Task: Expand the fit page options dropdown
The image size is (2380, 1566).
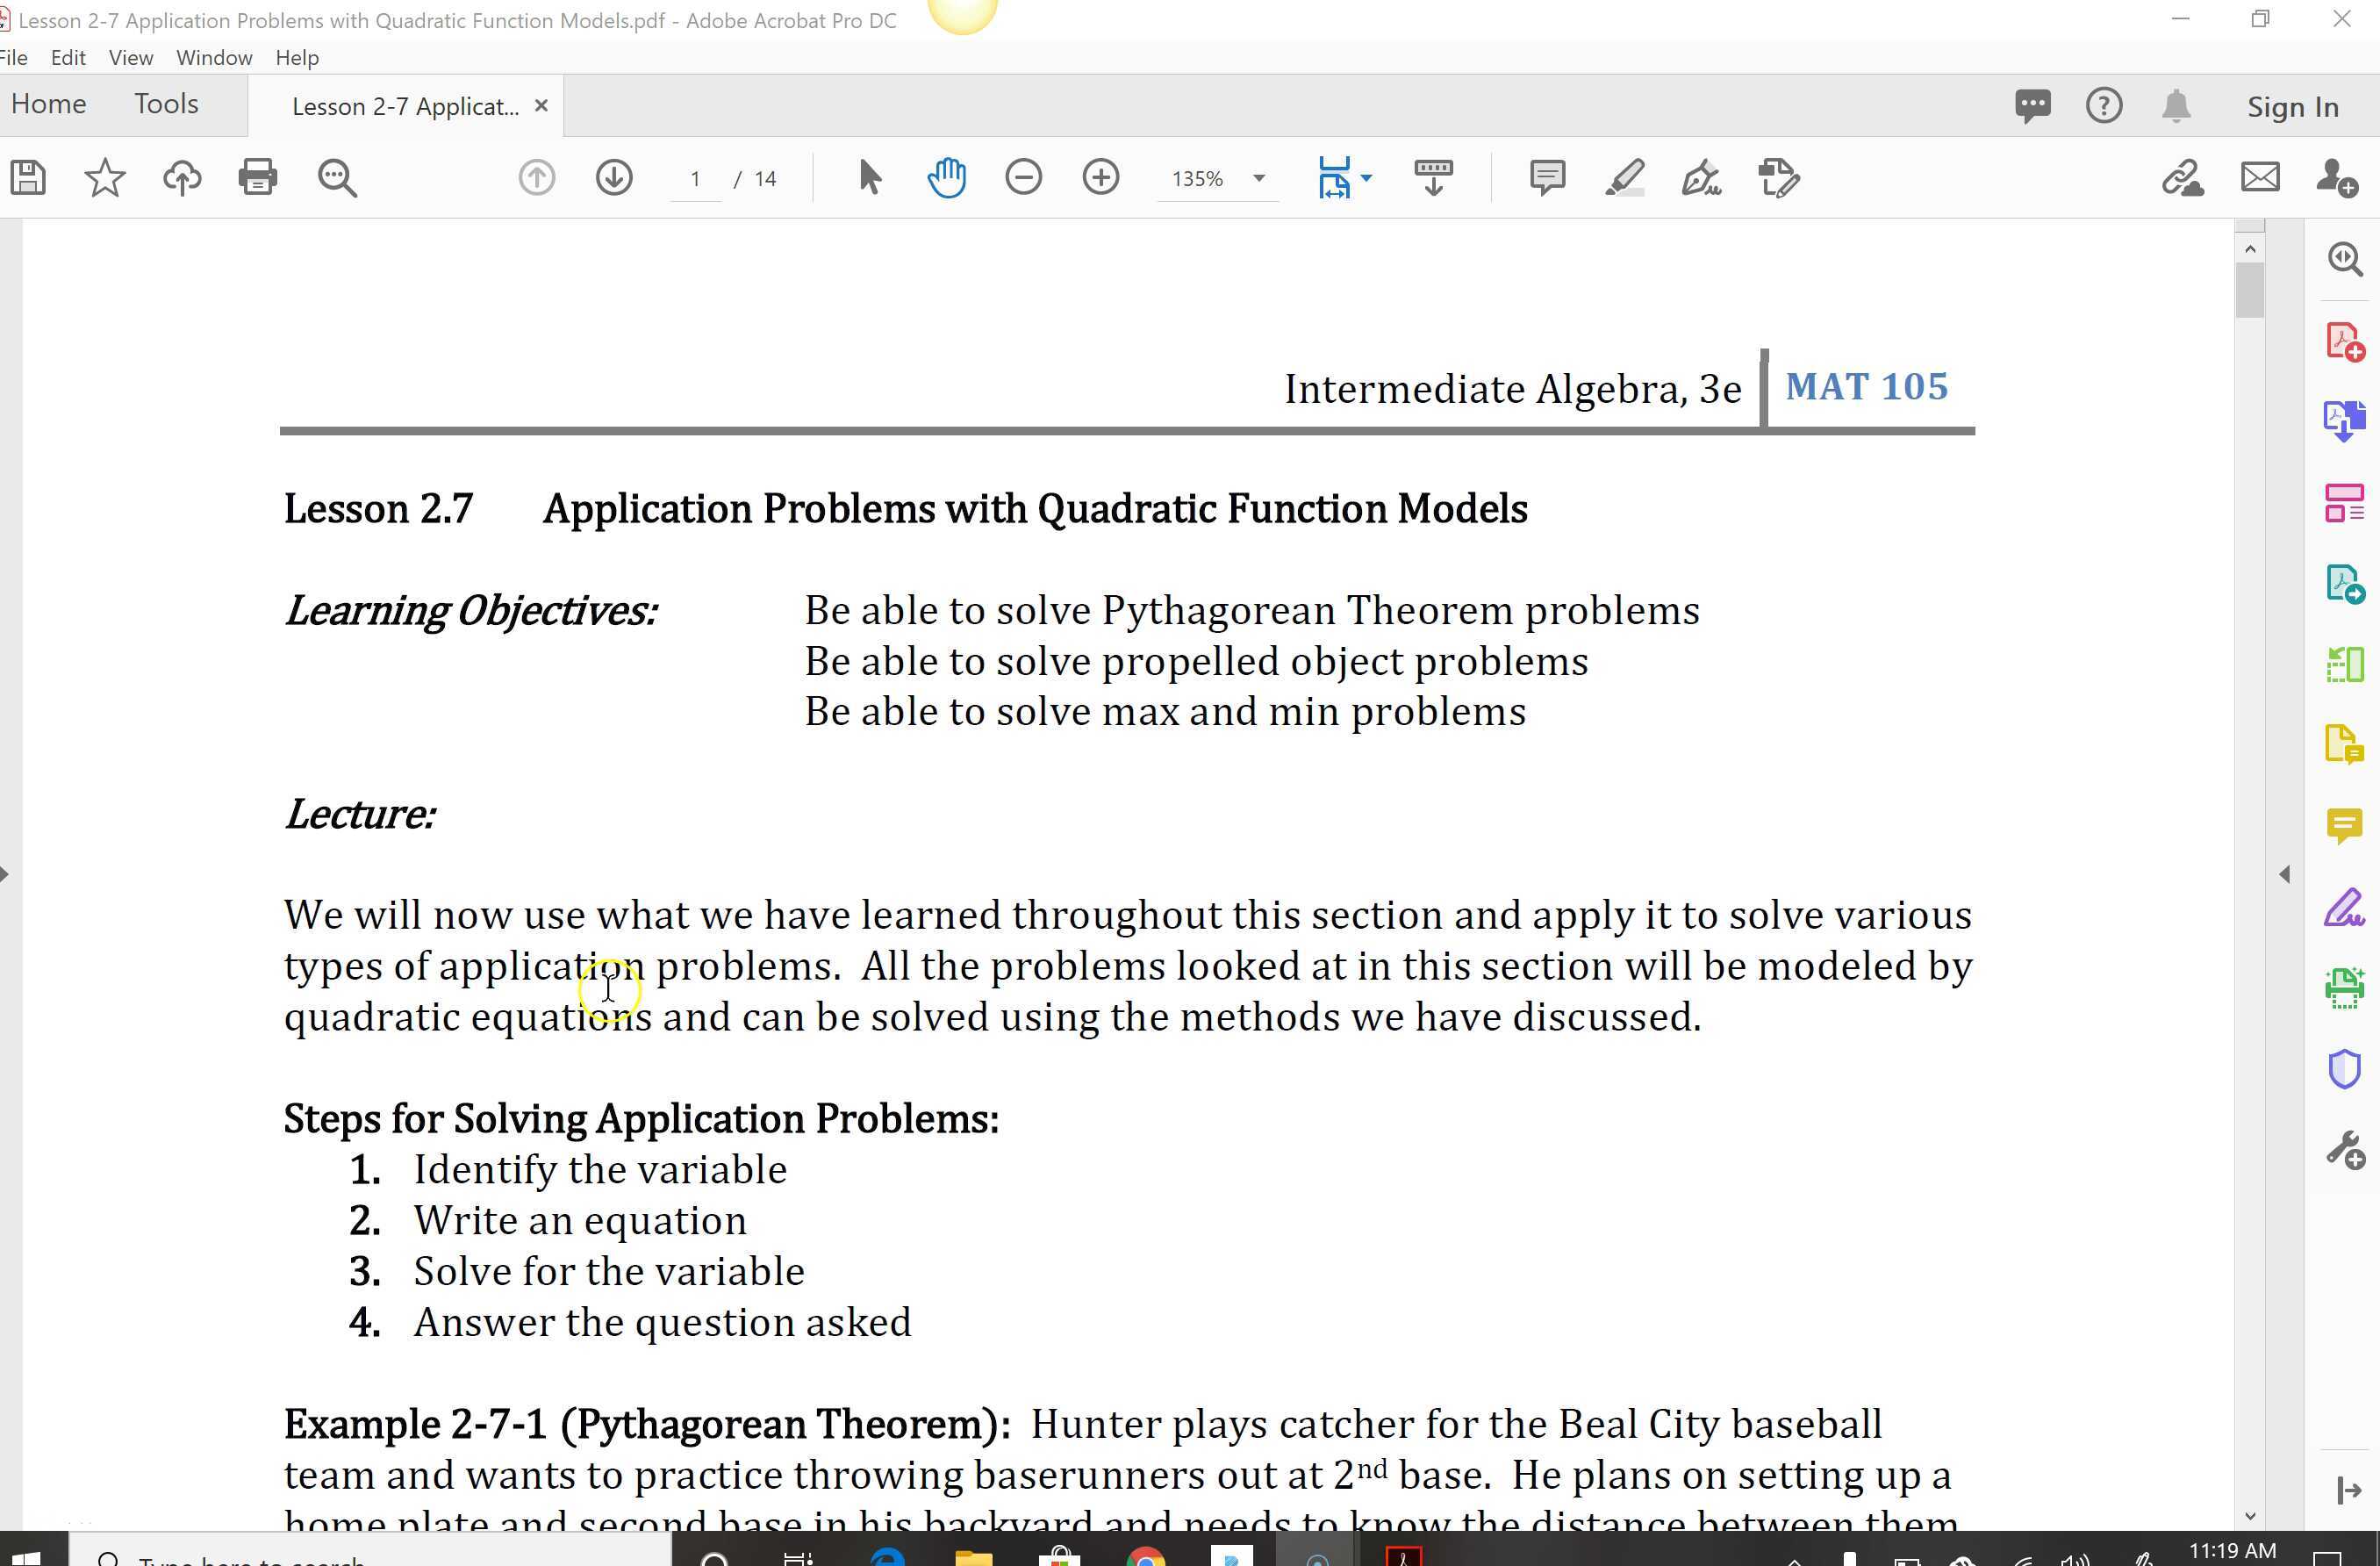Action: [x=1367, y=178]
